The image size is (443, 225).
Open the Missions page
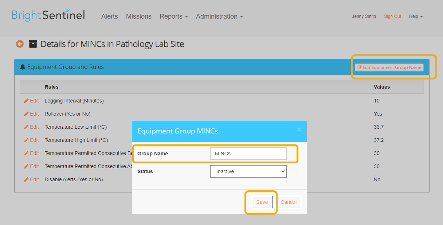[139, 16]
